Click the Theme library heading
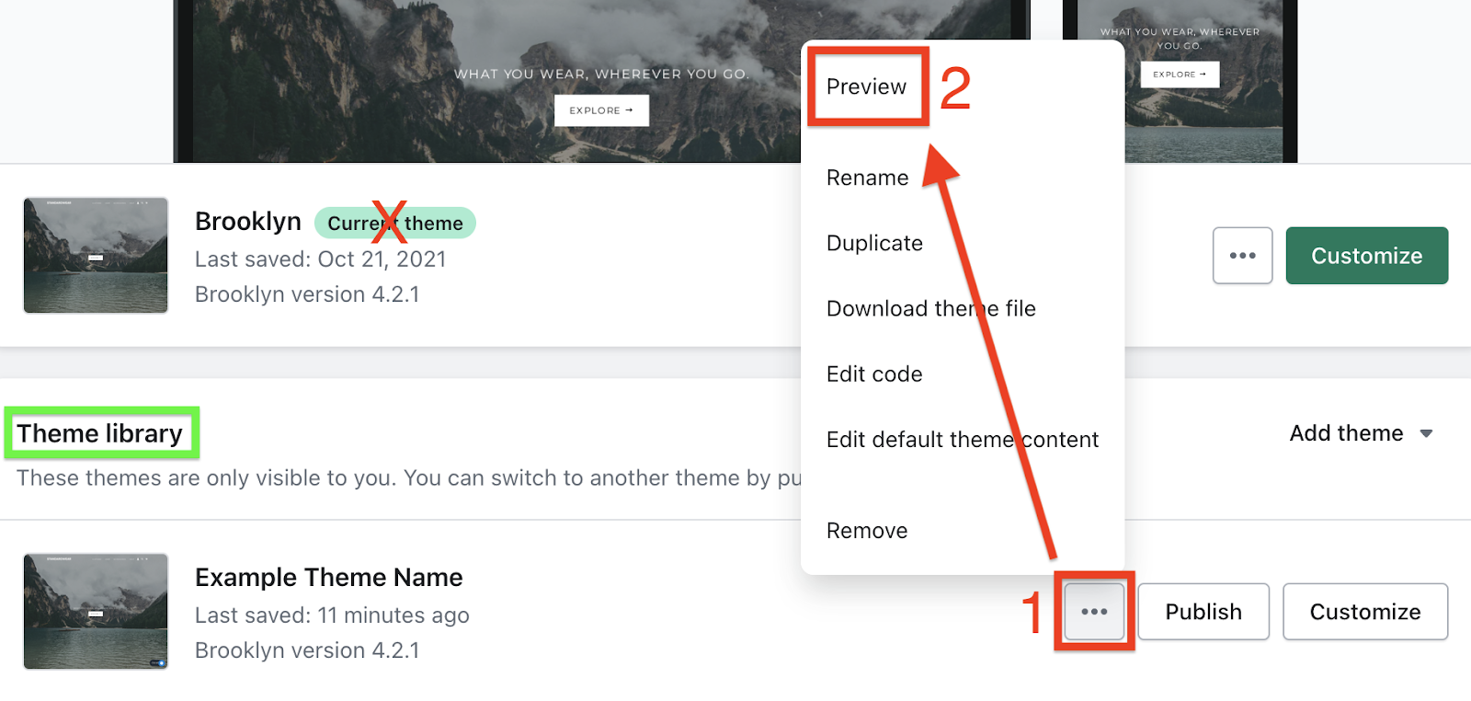 tap(99, 433)
